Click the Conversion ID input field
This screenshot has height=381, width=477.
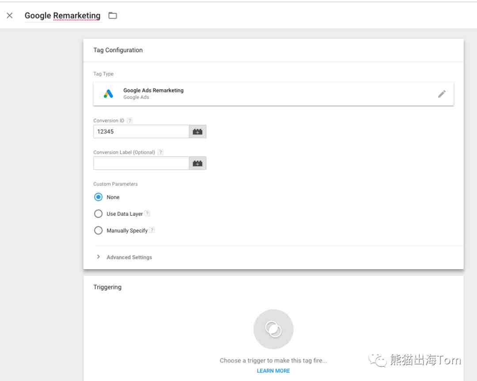pyautogui.click(x=141, y=132)
